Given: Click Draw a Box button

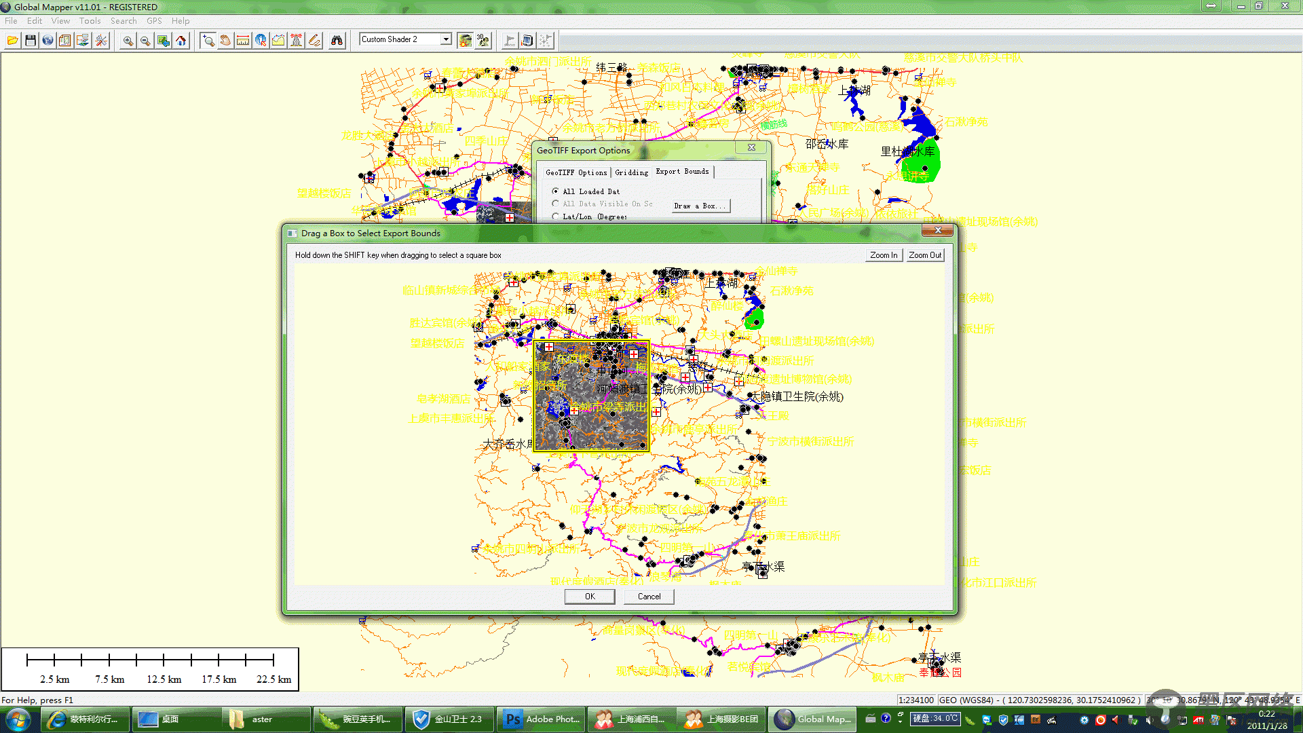Looking at the screenshot, I should pyautogui.click(x=701, y=205).
